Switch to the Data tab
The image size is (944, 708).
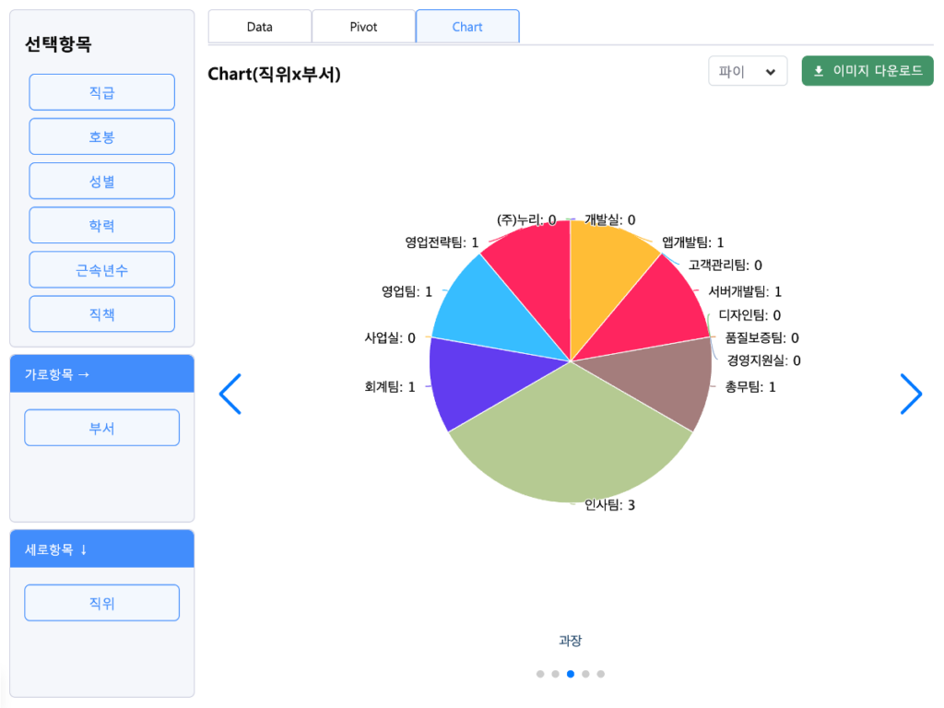(x=260, y=27)
